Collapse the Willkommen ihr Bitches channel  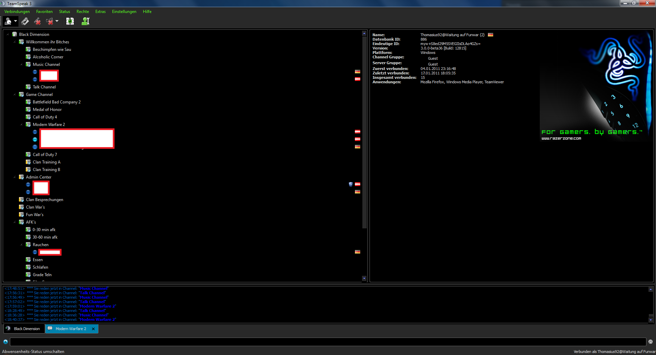coord(15,42)
